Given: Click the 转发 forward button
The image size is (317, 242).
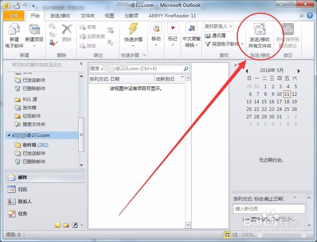Looking at the screenshot, I should pos(88,46).
